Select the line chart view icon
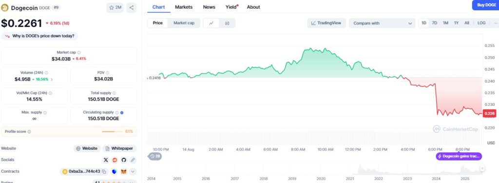The image size is (499, 183). coord(211,23)
